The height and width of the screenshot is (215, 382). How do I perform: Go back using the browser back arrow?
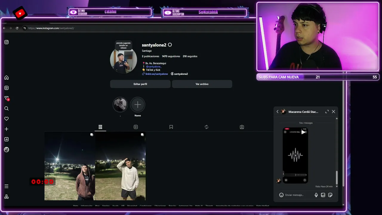point(4,28)
